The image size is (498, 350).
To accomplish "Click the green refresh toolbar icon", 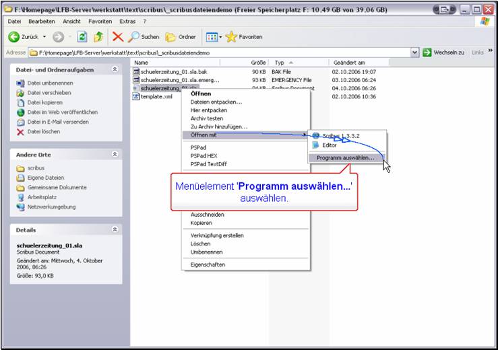I will coord(82,37).
